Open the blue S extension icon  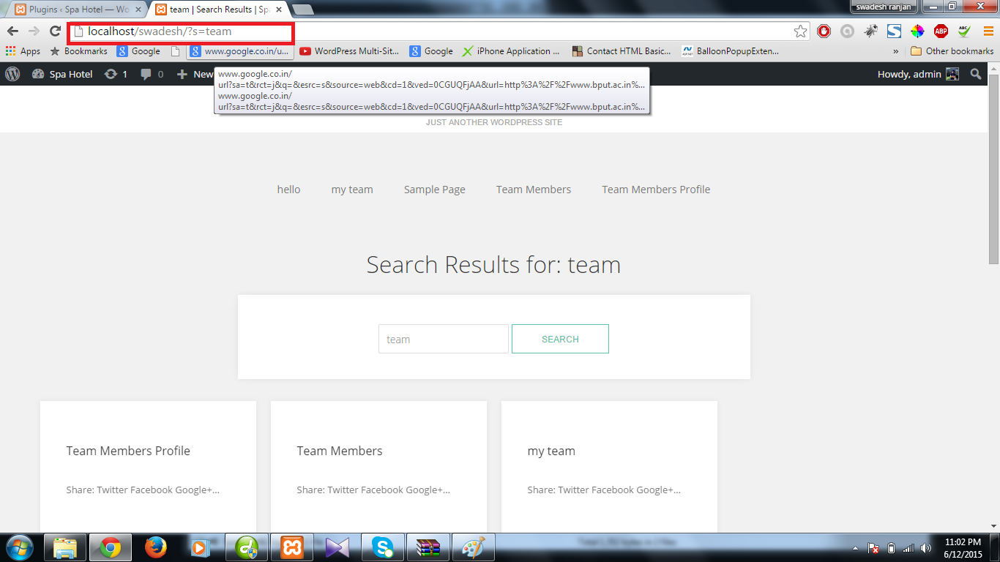click(894, 31)
